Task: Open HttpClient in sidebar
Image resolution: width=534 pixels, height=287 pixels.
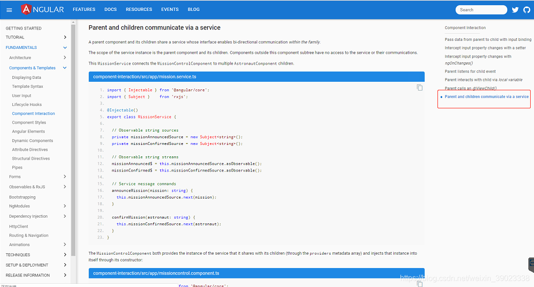Action: click(19, 226)
